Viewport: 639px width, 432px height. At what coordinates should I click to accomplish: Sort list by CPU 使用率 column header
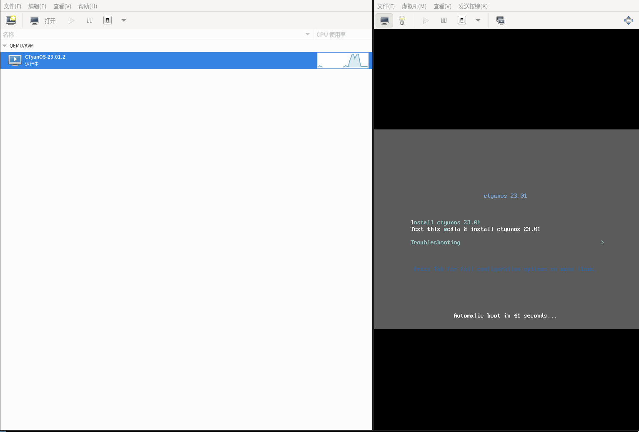[343, 35]
